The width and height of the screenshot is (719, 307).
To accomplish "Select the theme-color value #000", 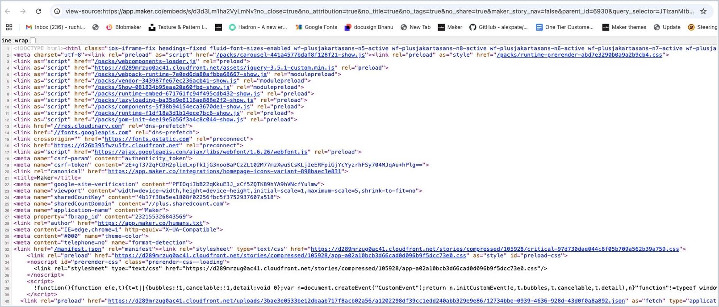I will pyautogui.click(x=71, y=236).
